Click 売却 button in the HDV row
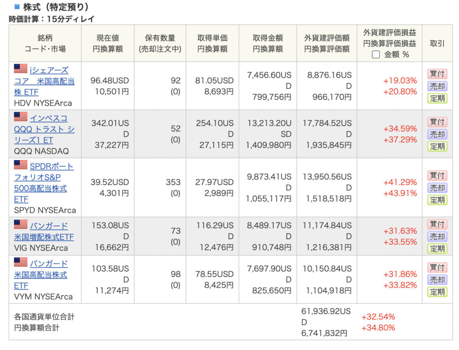 437,86
